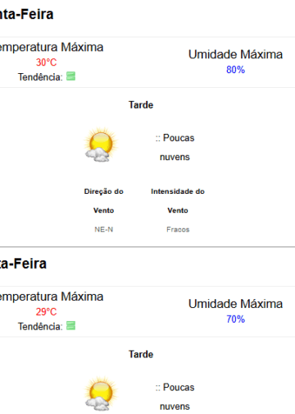Click the lower Umidade Máxima heading

tap(235, 304)
